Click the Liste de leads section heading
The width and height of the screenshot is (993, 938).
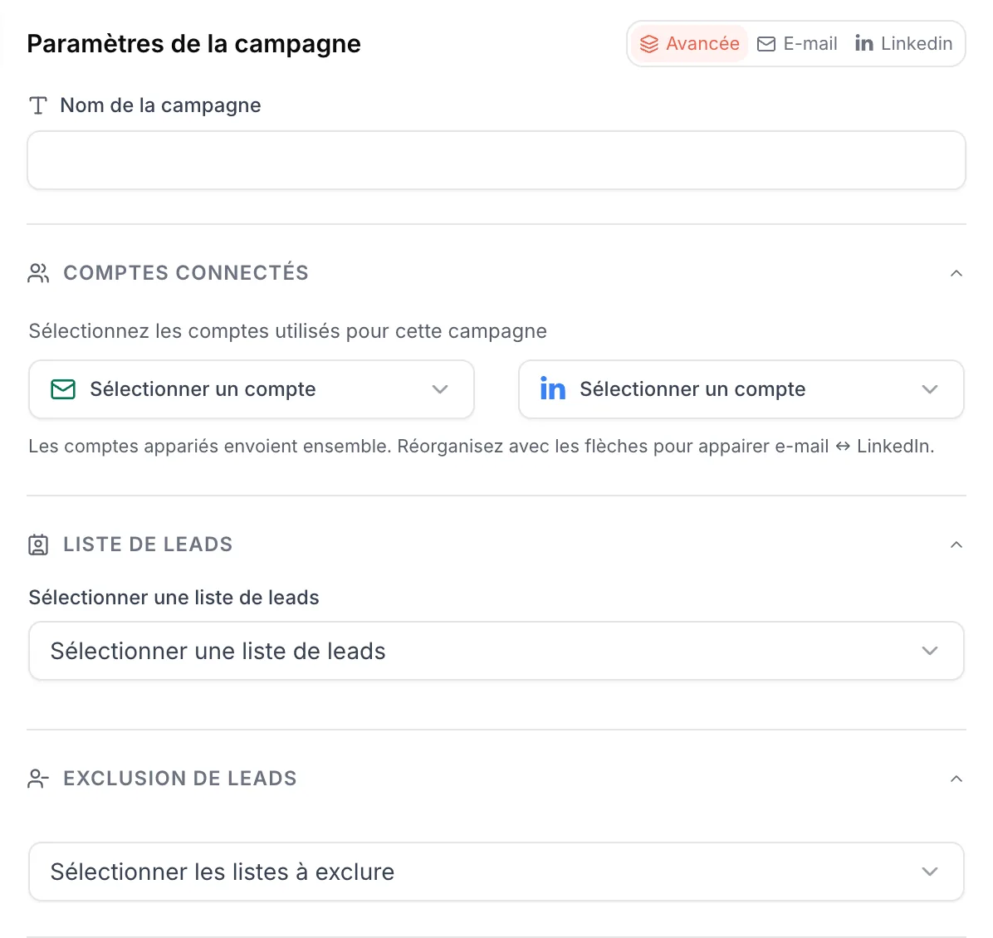click(148, 545)
